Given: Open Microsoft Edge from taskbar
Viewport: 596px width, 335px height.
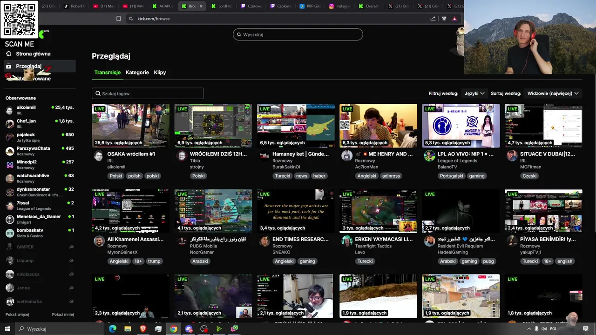Looking at the screenshot, I should [113, 329].
